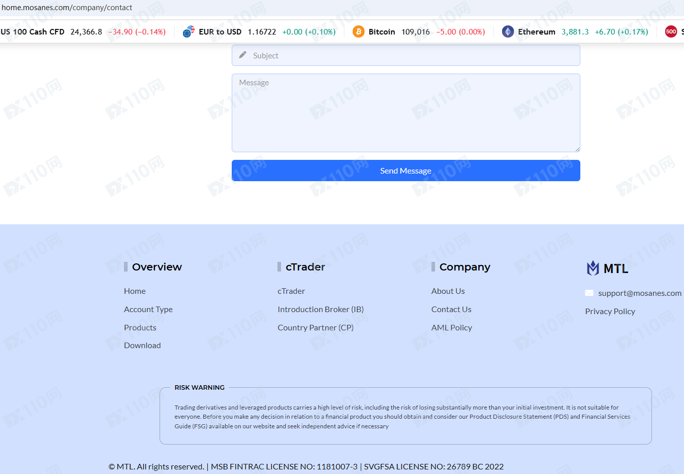
Task: Click the pencil icon in Subject field
Action: [x=243, y=55]
